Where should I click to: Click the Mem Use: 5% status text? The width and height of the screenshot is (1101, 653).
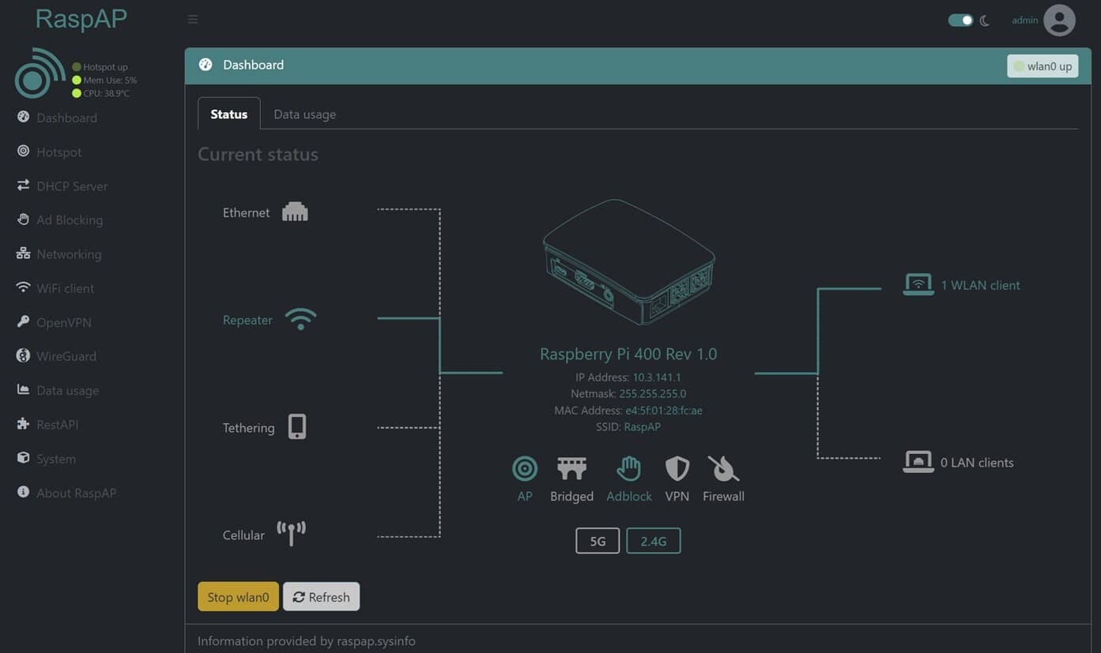tap(110, 80)
